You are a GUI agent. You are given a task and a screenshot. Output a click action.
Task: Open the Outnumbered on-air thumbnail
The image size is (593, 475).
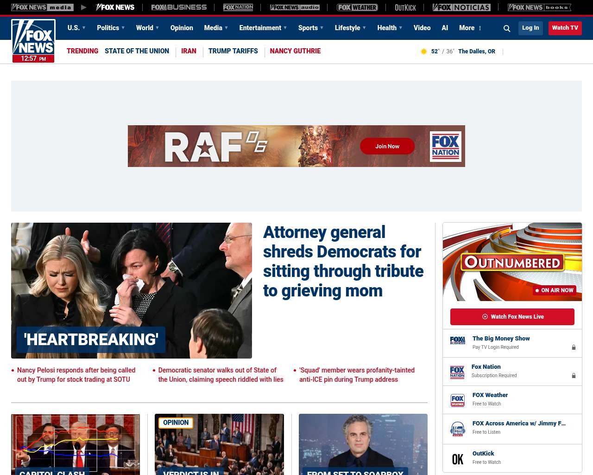(x=512, y=262)
